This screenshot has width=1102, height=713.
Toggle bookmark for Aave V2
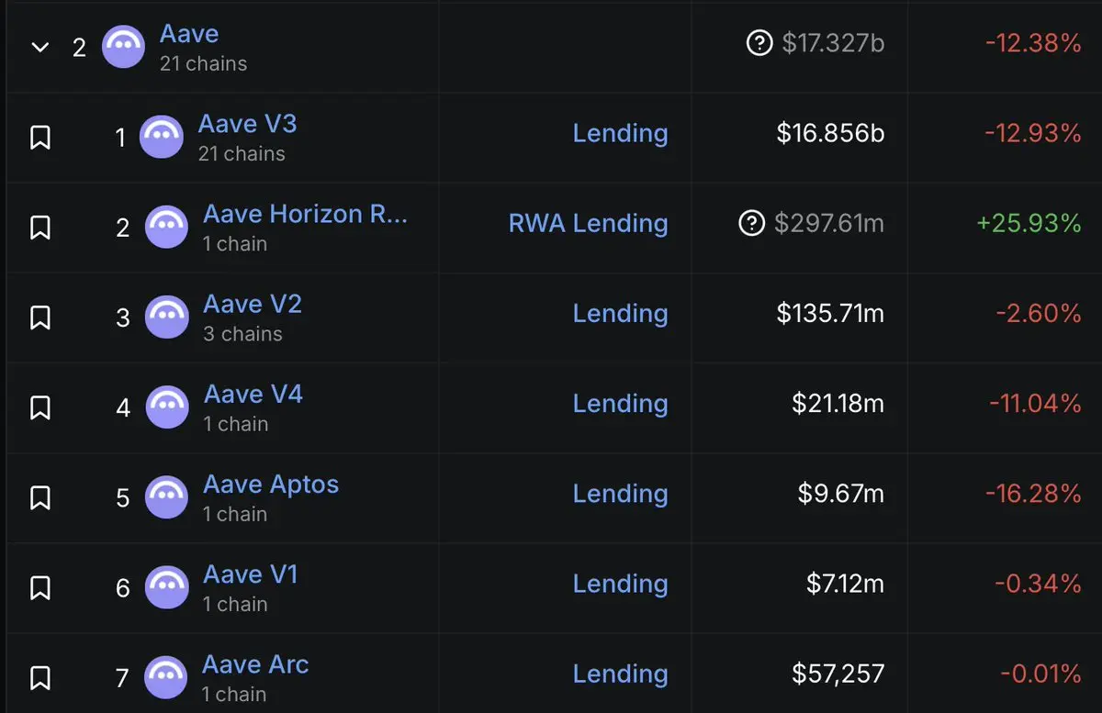tap(39, 318)
